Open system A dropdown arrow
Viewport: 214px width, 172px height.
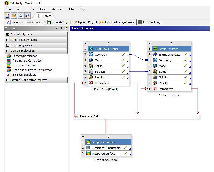(x=85, y=44)
